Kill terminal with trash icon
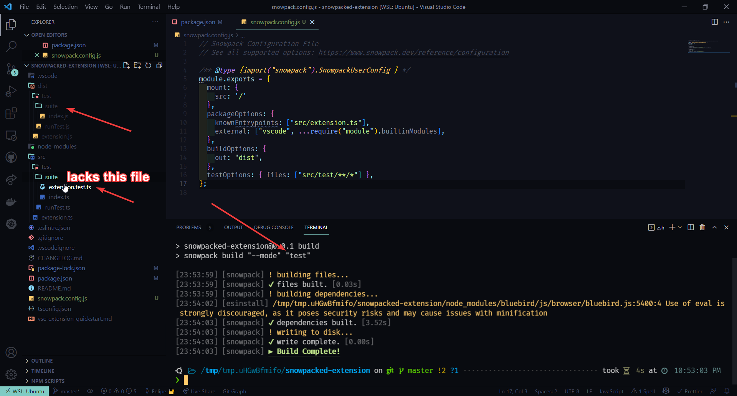Viewport: 737px width, 396px height. point(702,227)
